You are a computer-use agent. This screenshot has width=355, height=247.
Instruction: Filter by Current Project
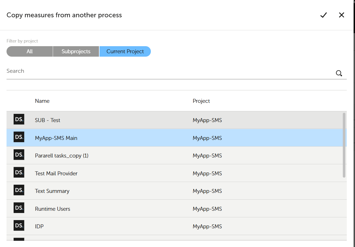pyautogui.click(x=125, y=51)
